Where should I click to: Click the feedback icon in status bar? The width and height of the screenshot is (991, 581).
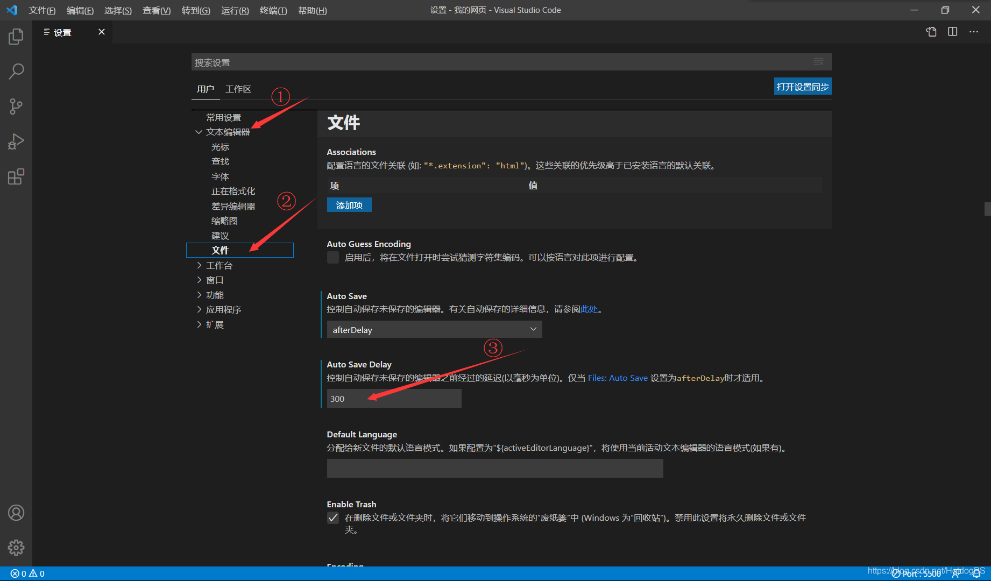click(956, 573)
